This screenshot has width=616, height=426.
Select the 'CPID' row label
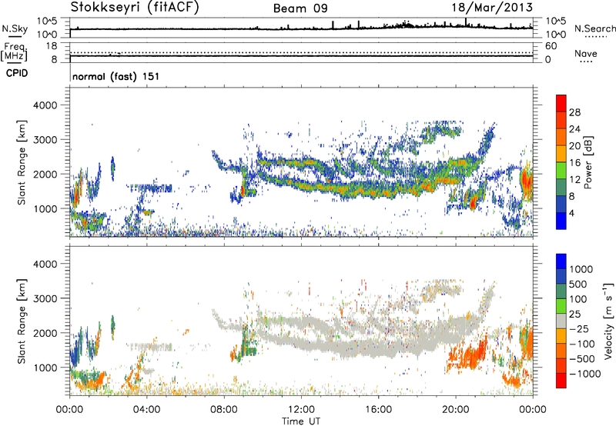(x=17, y=73)
